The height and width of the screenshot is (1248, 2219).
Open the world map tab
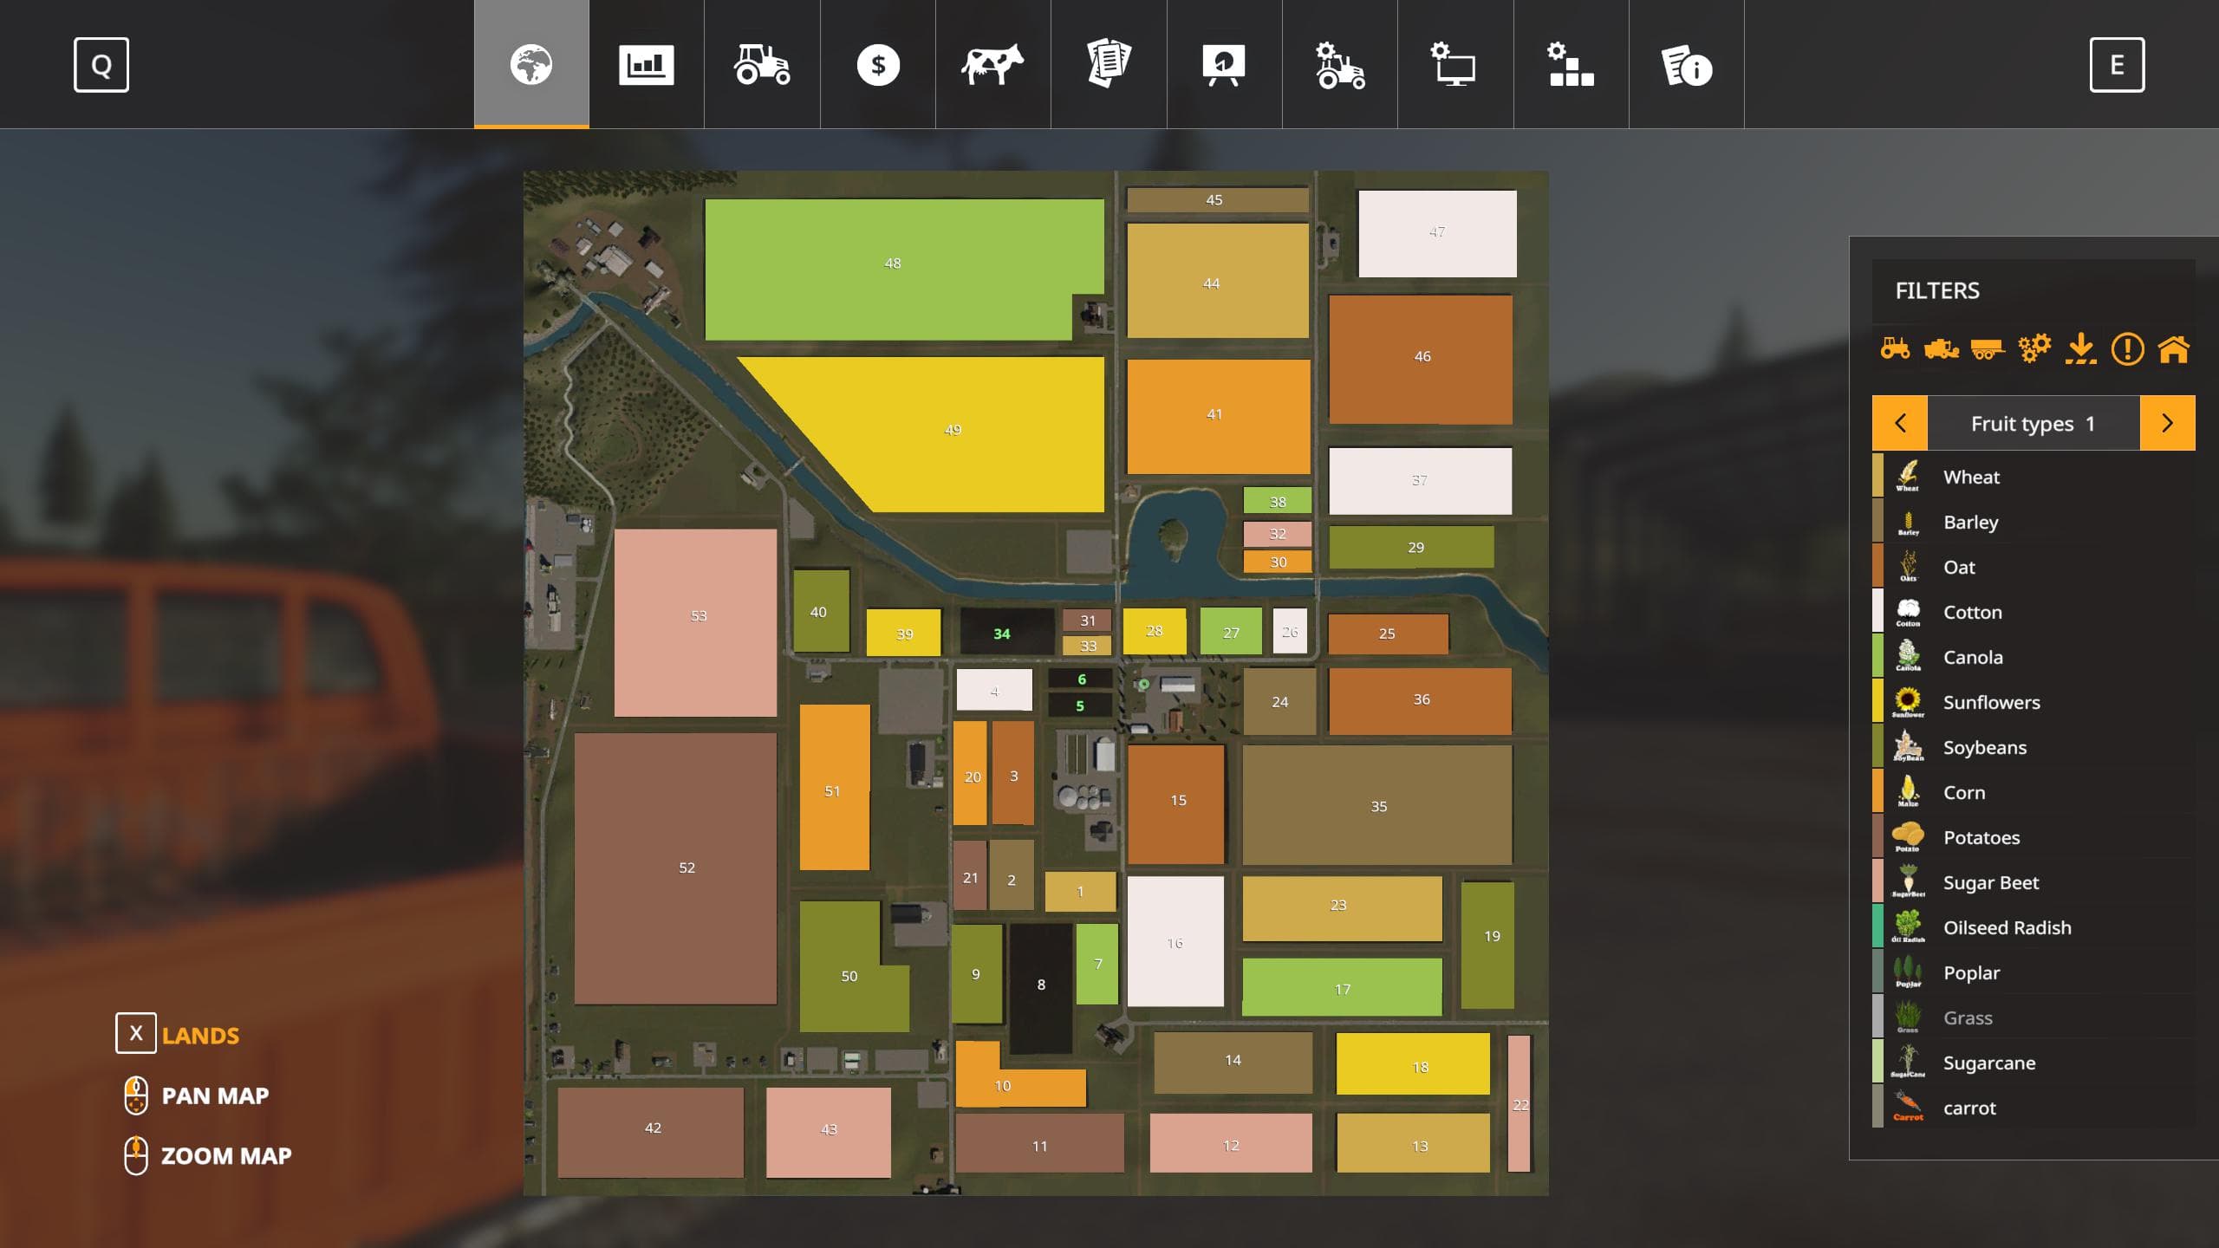click(x=531, y=64)
